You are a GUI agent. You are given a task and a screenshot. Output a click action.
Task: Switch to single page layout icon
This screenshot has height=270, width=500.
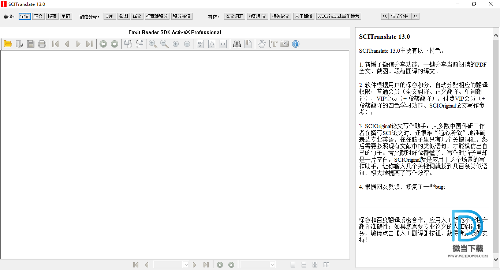click(293, 265)
